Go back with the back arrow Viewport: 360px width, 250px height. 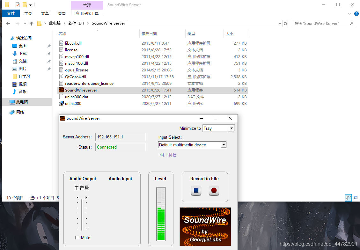pos(8,23)
